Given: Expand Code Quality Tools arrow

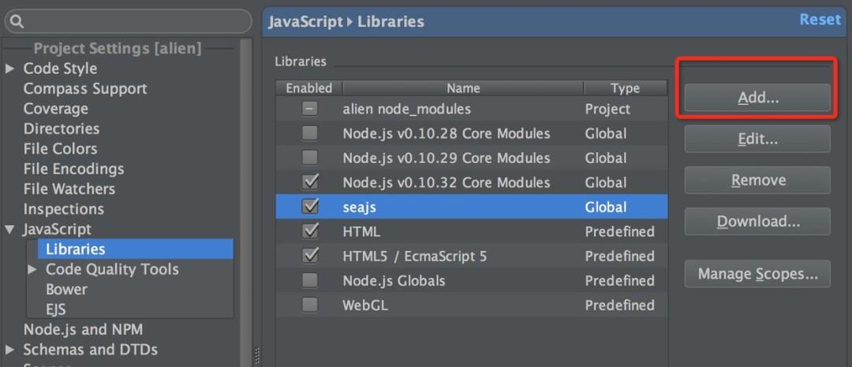Looking at the screenshot, I should [32, 269].
